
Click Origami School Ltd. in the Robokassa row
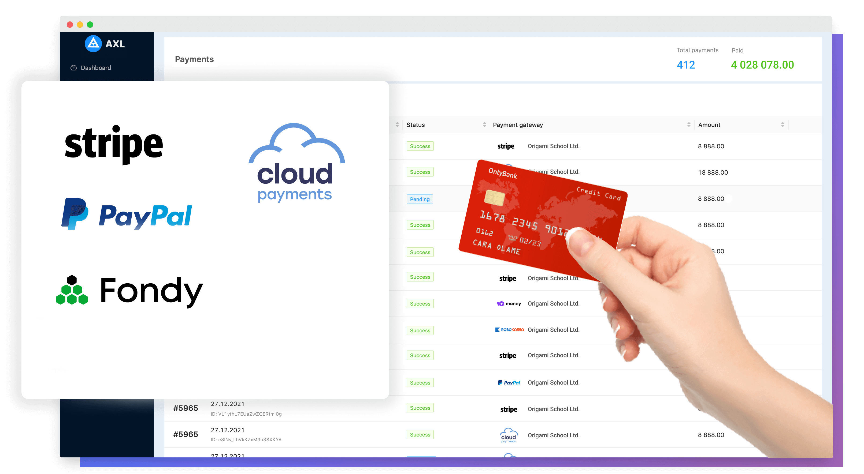pos(553,330)
